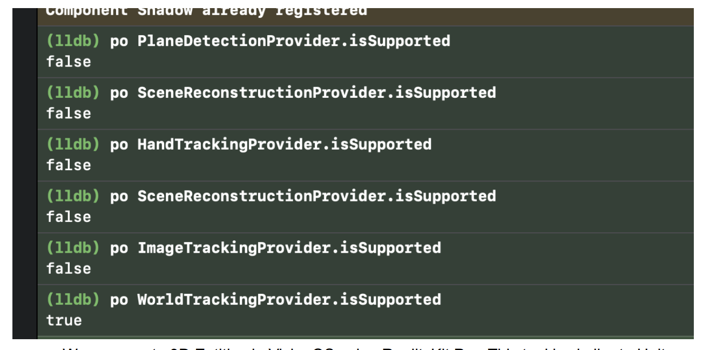The height and width of the screenshot is (350, 703).
Task: Click SceneReconstructionProvider command following the PlaneDetectionProvider result
Action: click(x=317, y=93)
